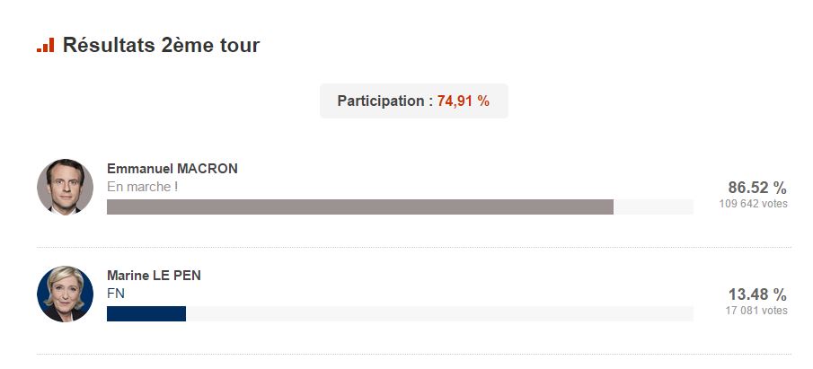Click the "Résultats 2ème tour" heading

point(161,45)
